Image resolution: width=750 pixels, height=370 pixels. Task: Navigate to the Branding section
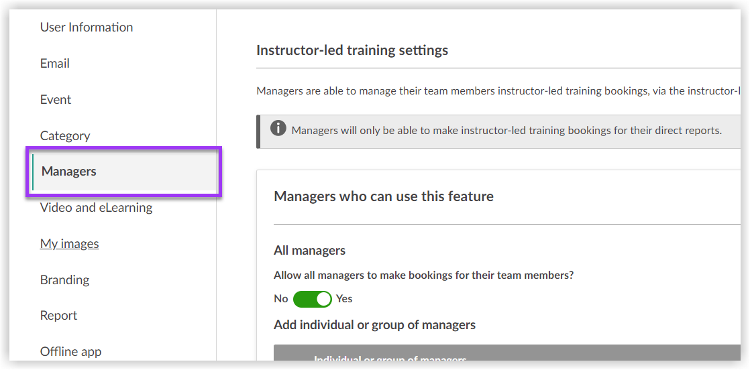64,280
